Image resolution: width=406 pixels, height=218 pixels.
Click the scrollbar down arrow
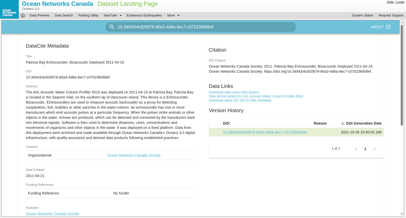tap(402, 214)
